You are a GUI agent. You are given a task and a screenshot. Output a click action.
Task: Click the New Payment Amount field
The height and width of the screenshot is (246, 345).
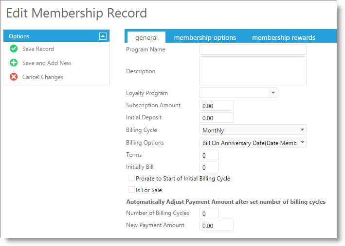(x=216, y=225)
